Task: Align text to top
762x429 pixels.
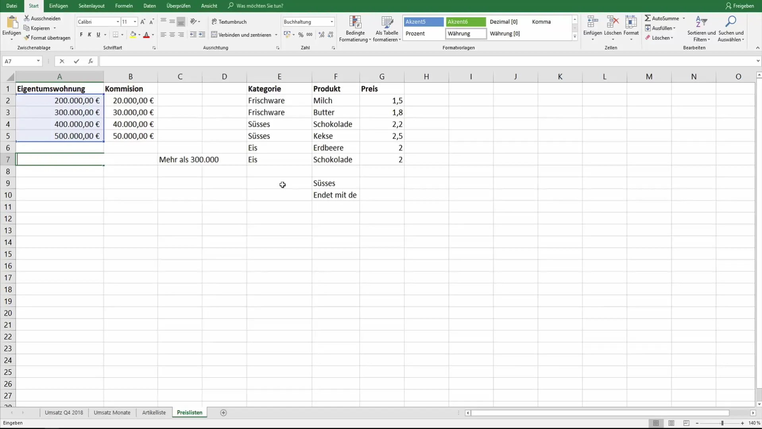Action: tap(163, 21)
